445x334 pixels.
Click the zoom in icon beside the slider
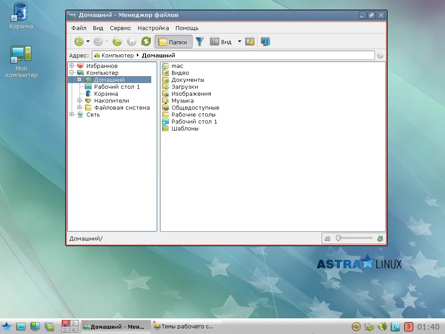[x=380, y=239]
